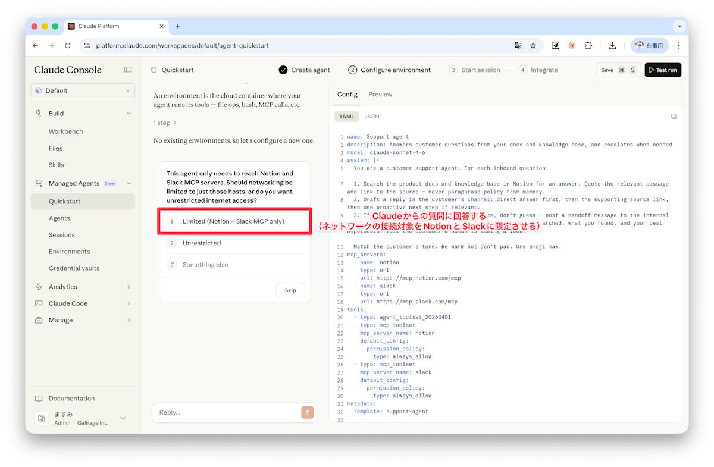Reload the page with refresh icon
The height and width of the screenshot is (467, 714).
(x=68, y=45)
